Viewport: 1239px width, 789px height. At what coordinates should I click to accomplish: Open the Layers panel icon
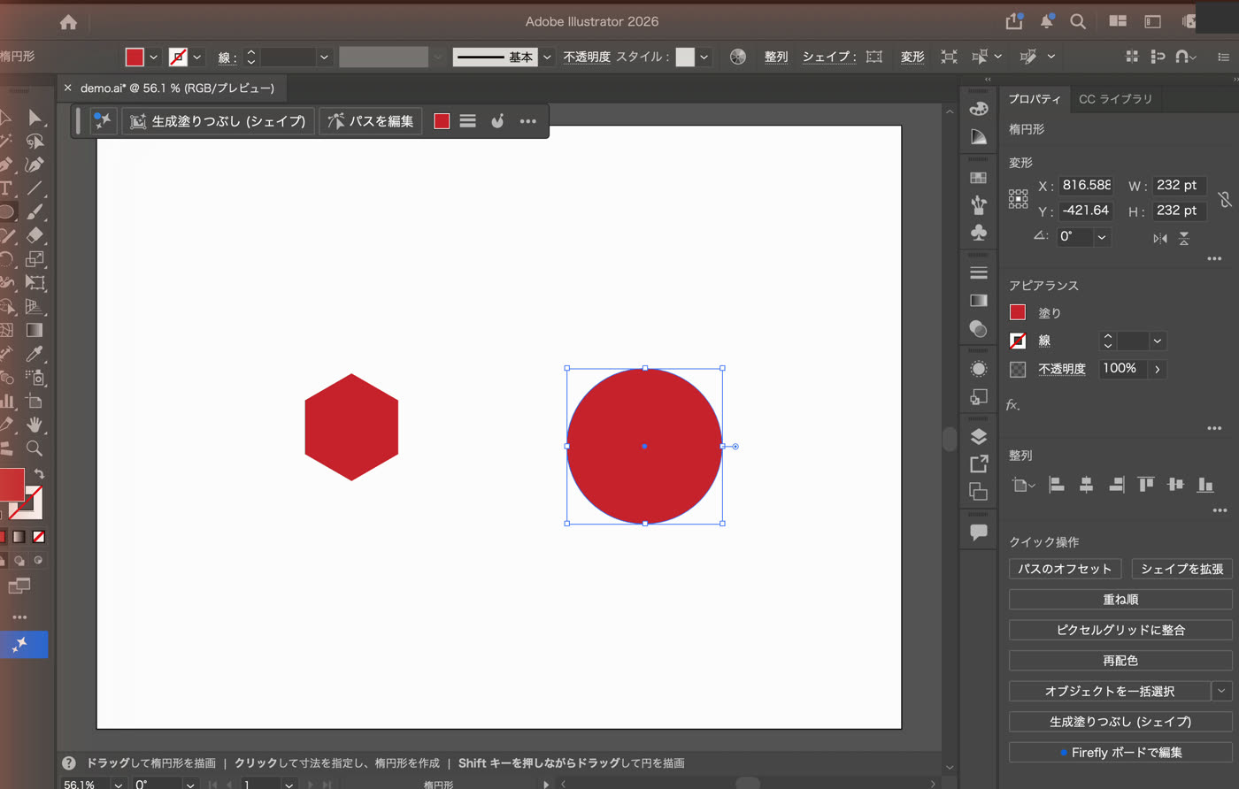click(979, 436)
